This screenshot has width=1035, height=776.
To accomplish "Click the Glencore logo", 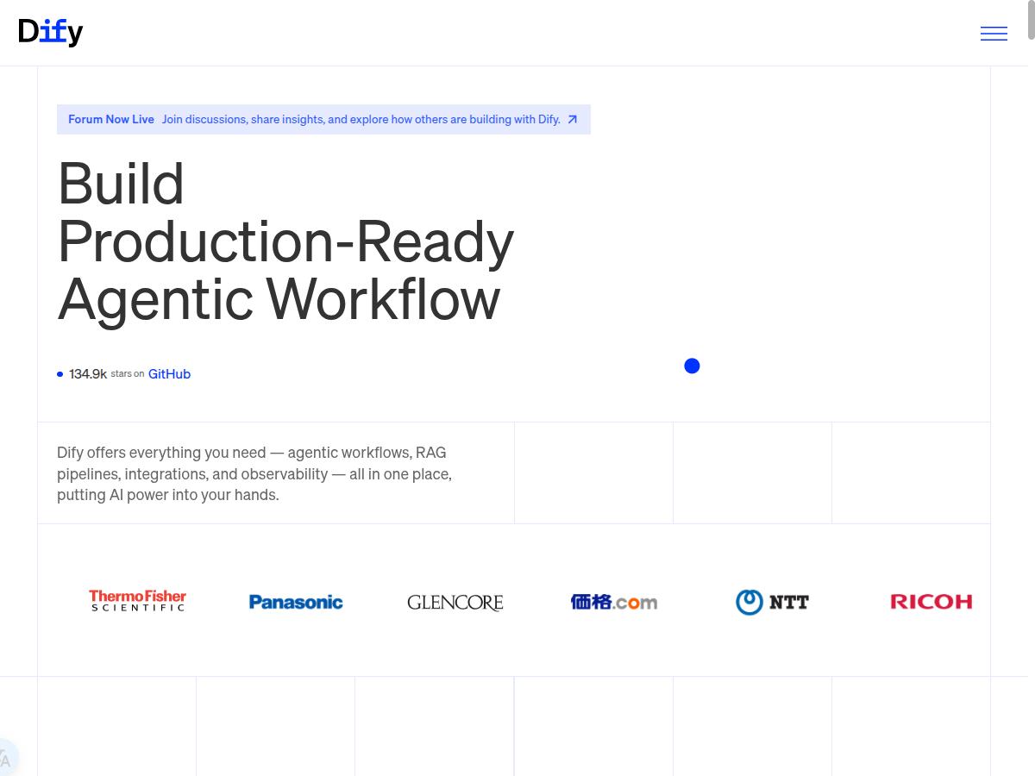I will point(455,602).
